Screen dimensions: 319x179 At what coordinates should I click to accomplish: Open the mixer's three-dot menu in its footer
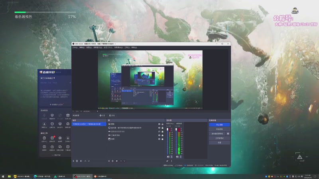coord(171,161)
